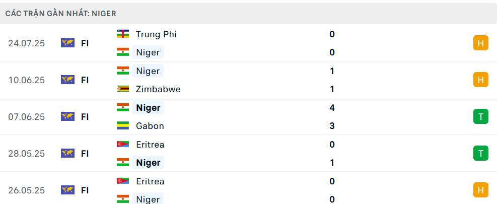Click the Các trận gần nhất: Niger header
Image resolution: width=497 pixels, height=204 pixels.
click(x=61, y=13)
